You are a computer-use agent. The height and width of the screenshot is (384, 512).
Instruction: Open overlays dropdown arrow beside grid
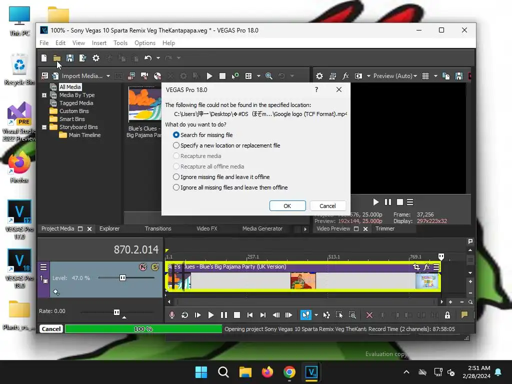click(x=435, y=76)
